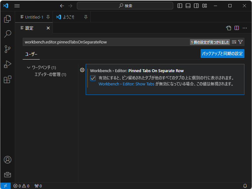The width and height of the screenshot is (252, 189).
Task: Toggle the primary side bar layout icon
Action: [x=180, y=6]
